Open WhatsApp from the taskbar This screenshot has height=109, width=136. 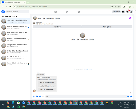point(18,107)
